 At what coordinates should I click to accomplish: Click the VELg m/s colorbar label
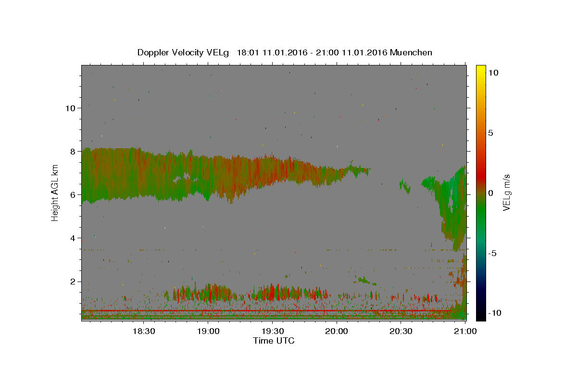[x=507, y=192]
